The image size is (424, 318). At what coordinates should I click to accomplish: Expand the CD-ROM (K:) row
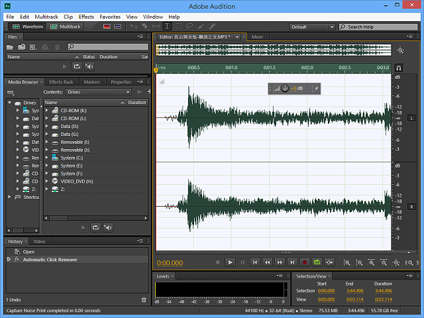pos(47,111)
